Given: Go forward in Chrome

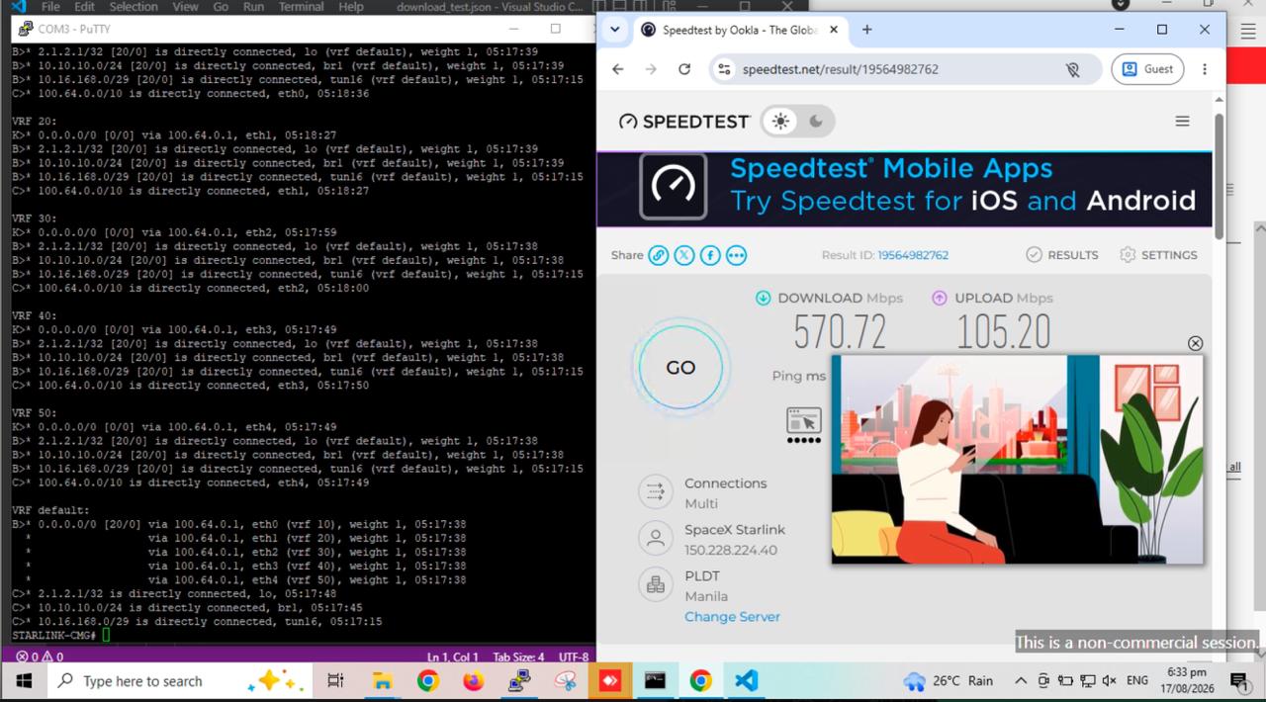Looking at the screenshot, I should coord(651,69).
